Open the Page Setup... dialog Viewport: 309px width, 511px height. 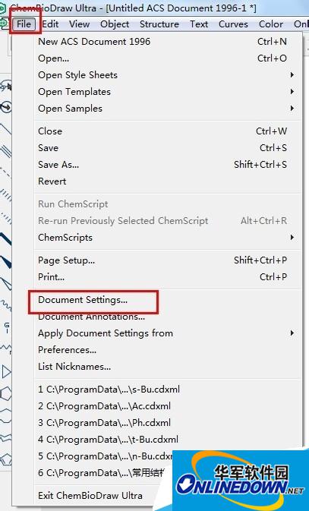coord(67,260)
